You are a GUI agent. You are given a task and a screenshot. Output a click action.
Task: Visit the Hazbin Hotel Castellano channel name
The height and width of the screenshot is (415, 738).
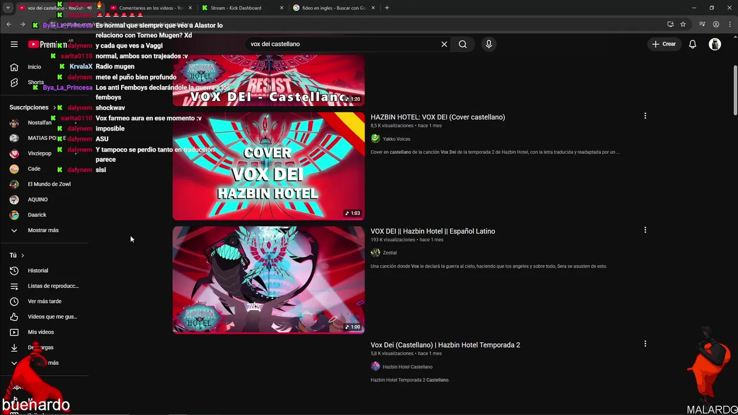point(408,367)
